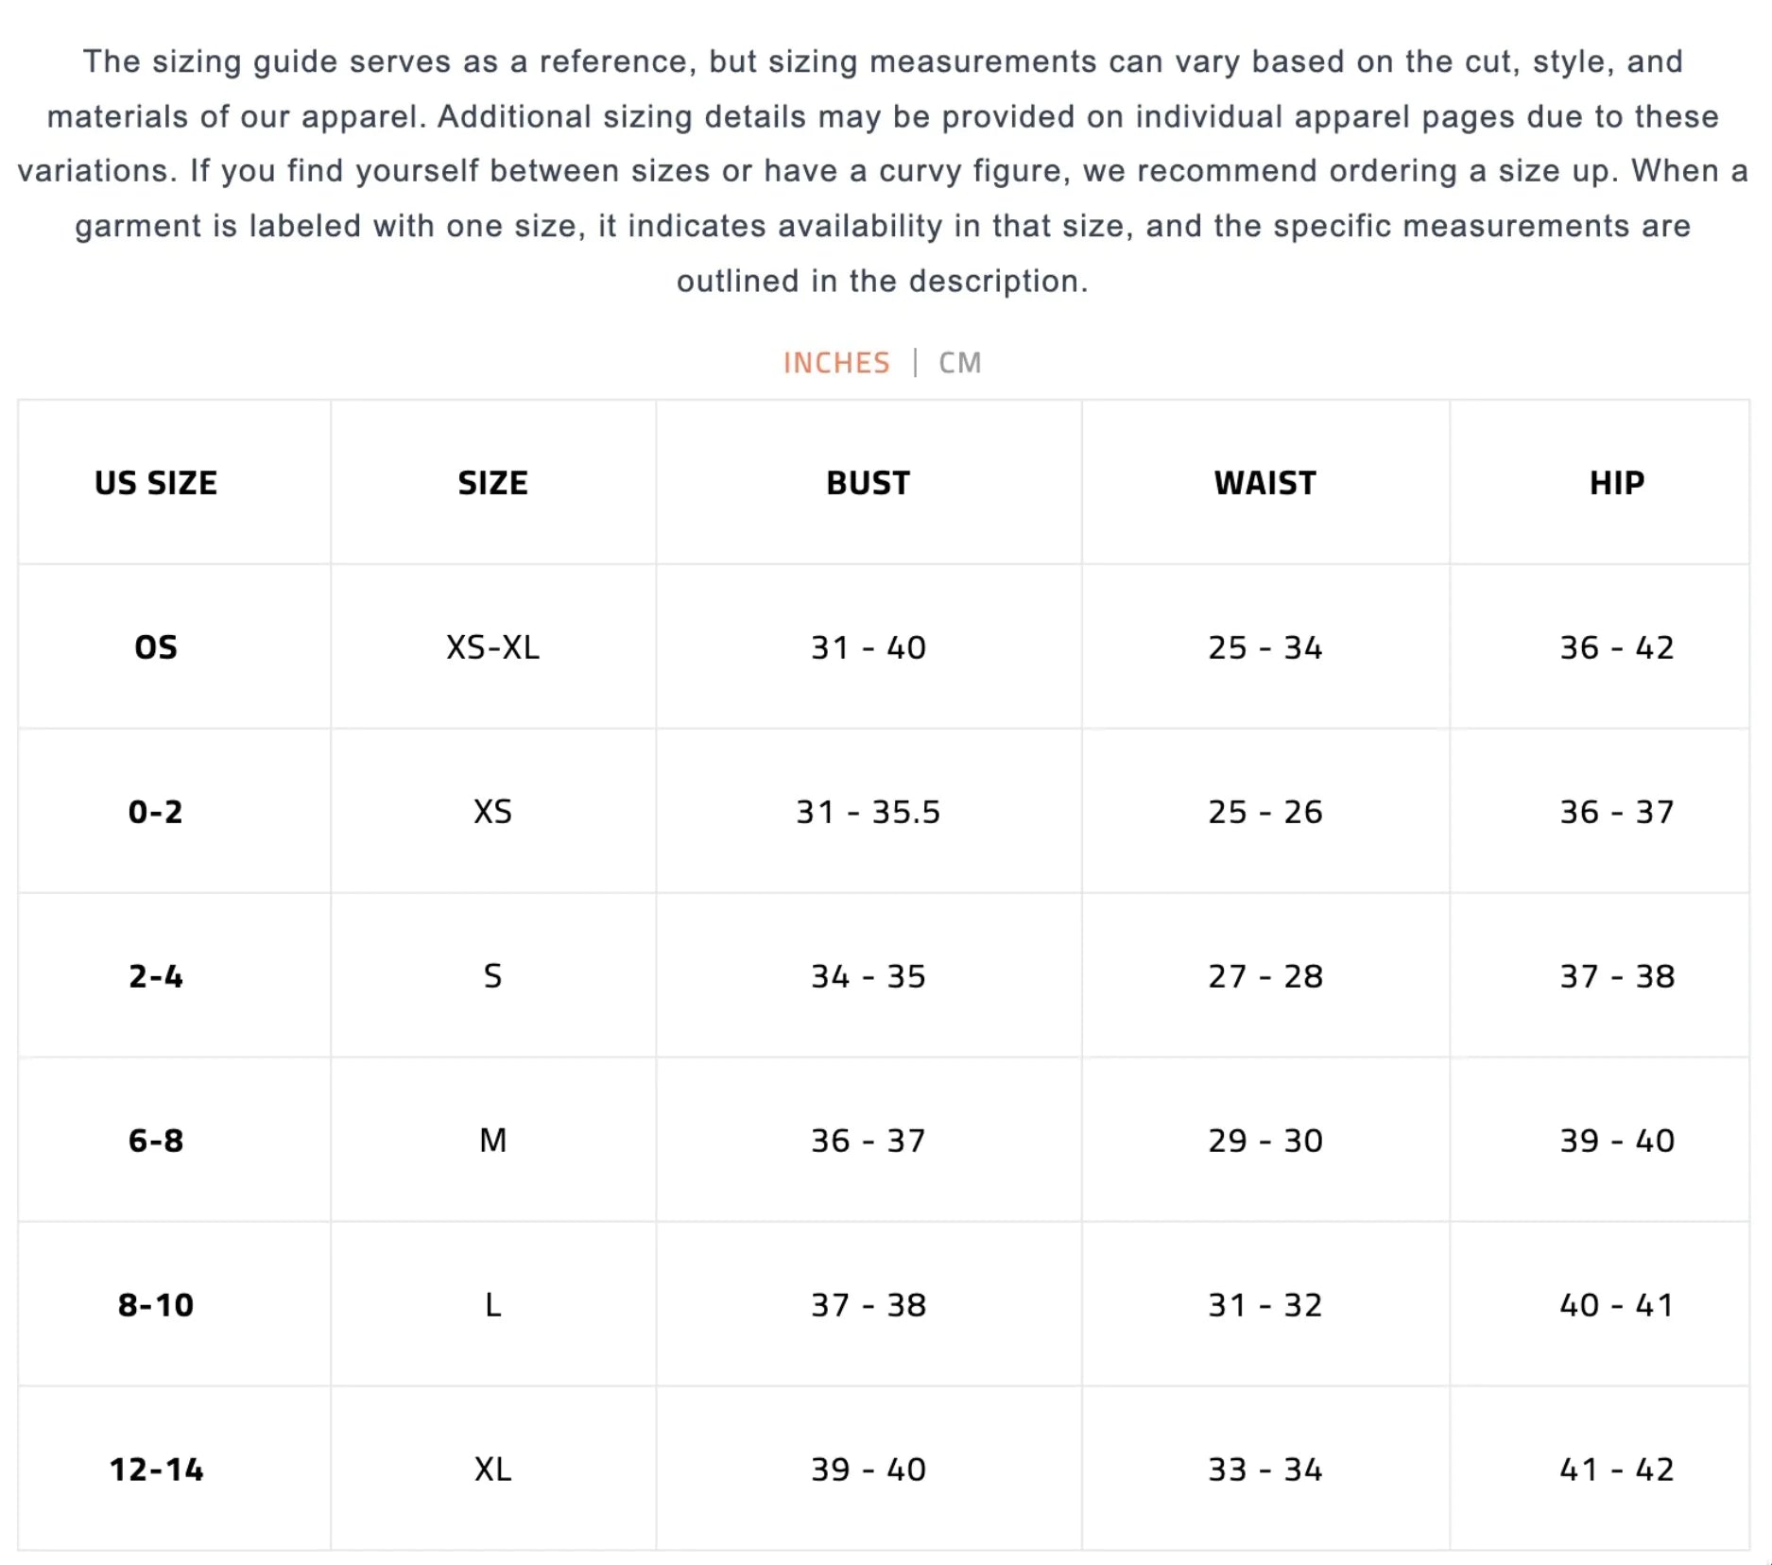Click the 12-14 US size cell

point(156,1470)
